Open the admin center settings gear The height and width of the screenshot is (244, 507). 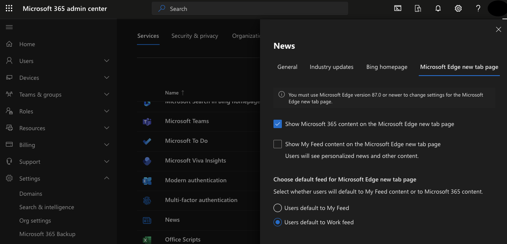coord(458,8)
